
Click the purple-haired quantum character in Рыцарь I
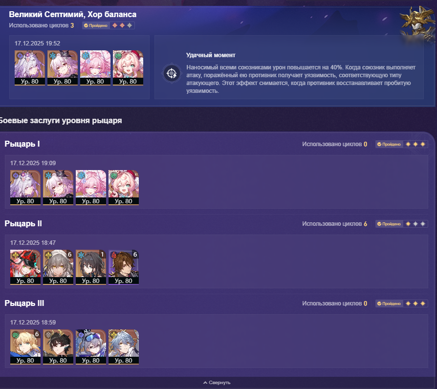pyautogui.click(x=25, y=188)
